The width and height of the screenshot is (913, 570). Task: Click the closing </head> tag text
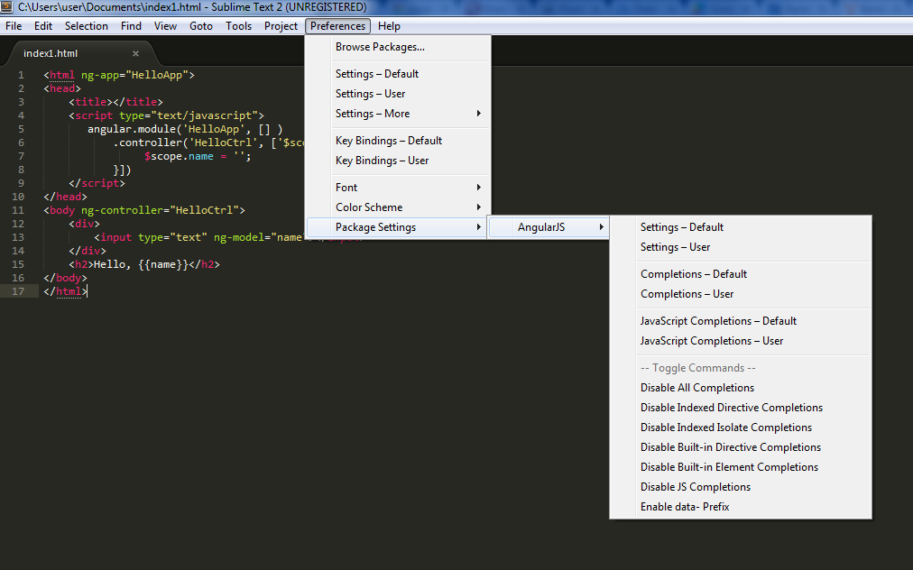tap(65, 197)
